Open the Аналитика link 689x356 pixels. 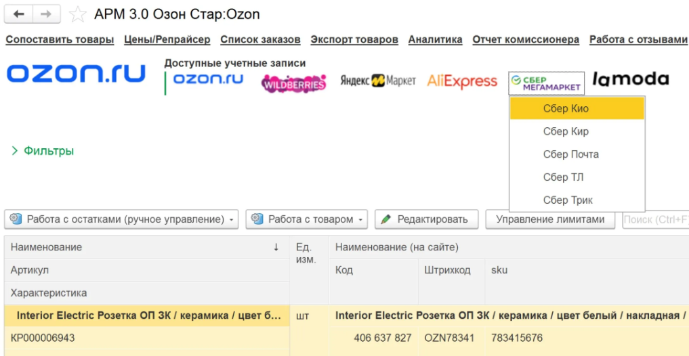point(435,40)
